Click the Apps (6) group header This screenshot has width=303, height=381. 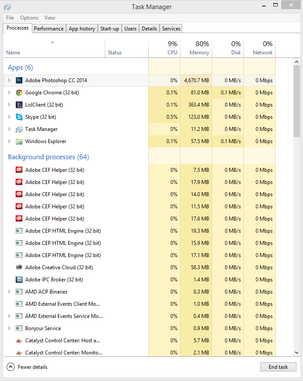tap(20, 67)
